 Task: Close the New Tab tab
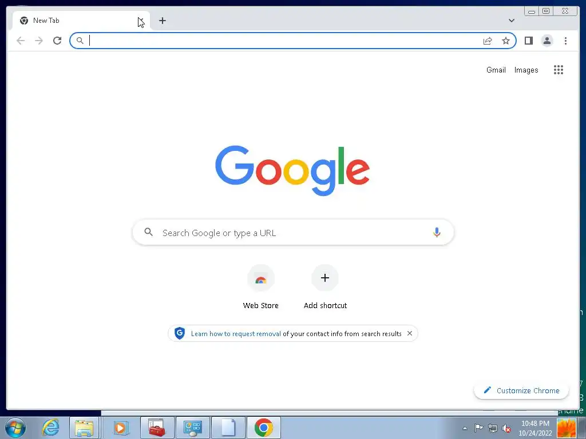[x=141, y=21]
